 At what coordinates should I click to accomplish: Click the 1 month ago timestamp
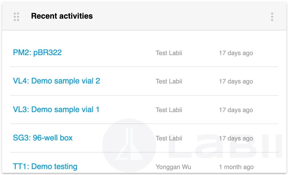pyautogui.click(x=236, y=167)
